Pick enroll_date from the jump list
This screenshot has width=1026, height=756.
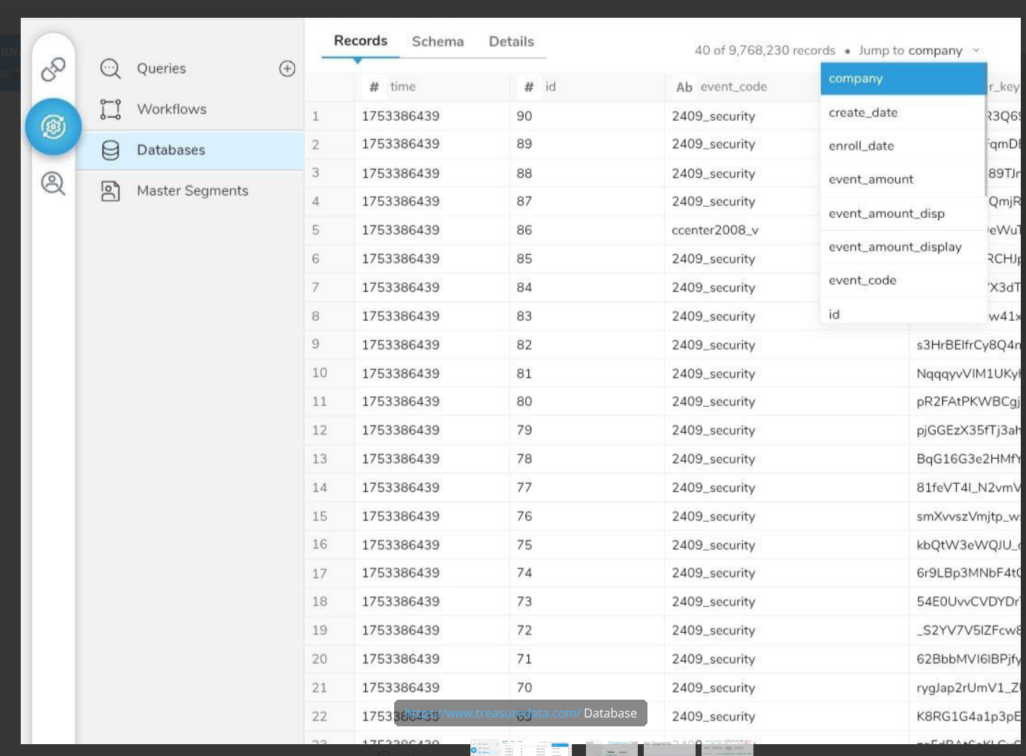click(861, 146)
